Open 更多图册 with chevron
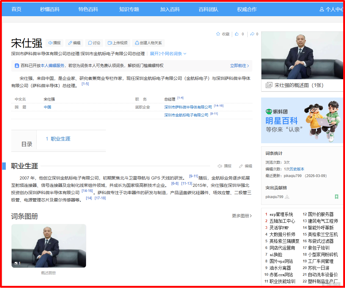The image size is (345, 288). click(242, 216)
